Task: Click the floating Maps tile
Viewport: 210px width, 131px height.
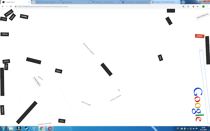Action: point(58,71)
